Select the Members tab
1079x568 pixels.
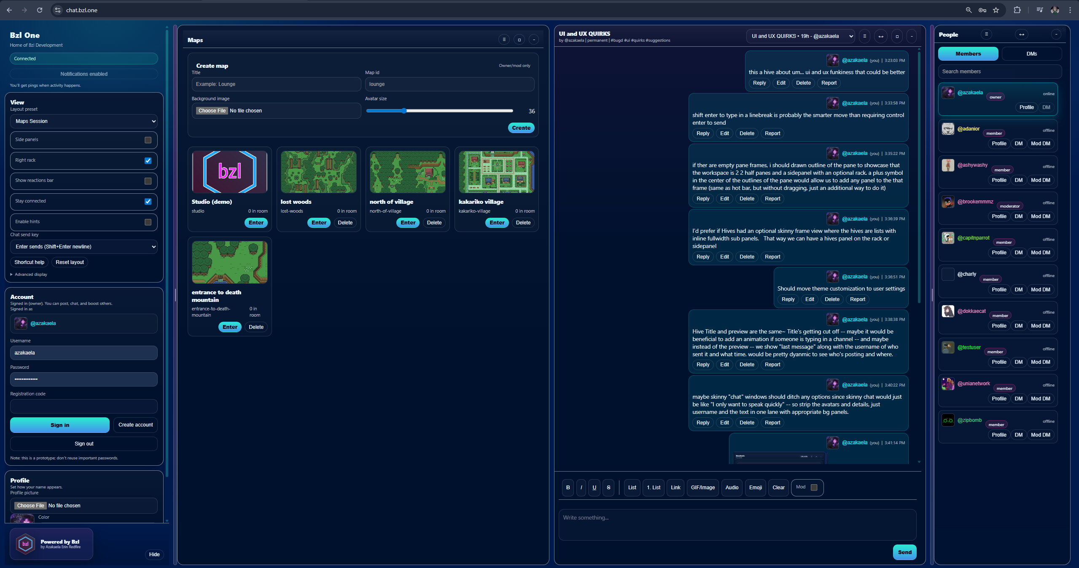click(x=968, y=54)
